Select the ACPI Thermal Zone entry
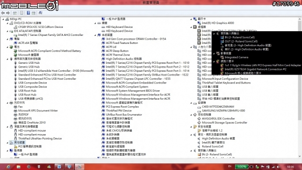This screenshot has width=302, height=170. click(118, 55)
